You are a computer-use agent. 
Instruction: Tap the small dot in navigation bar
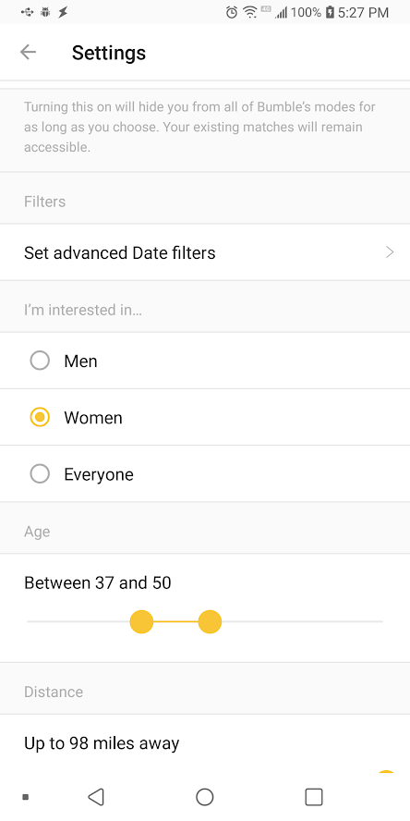coord(25,797)
